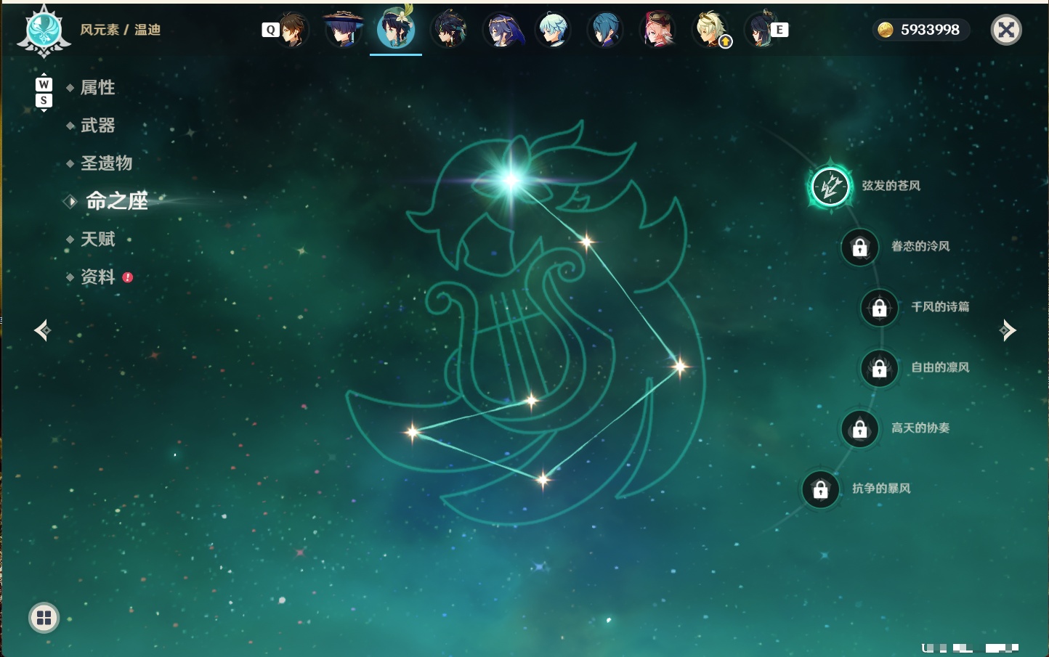This screenshot has height=657, width=1049.
Task: Open the 属性 attributes menu
Action: coord(97,88)
